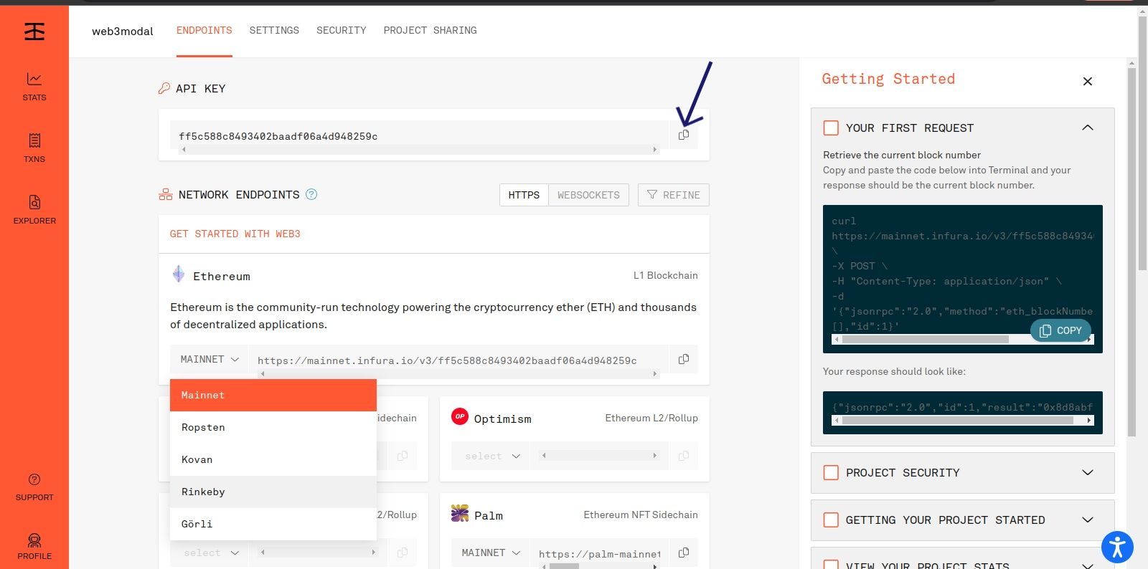Expand the Getting Your Project Started section
Viewport: 1148px width, 569px height.
click(1088, 520)
